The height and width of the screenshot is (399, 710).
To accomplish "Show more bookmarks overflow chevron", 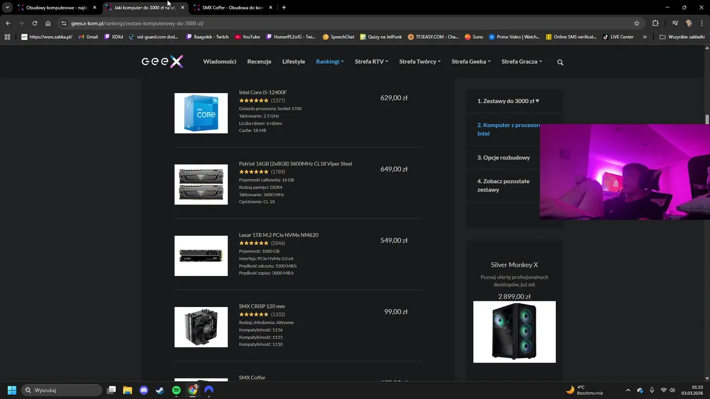I will click(645, 37).
